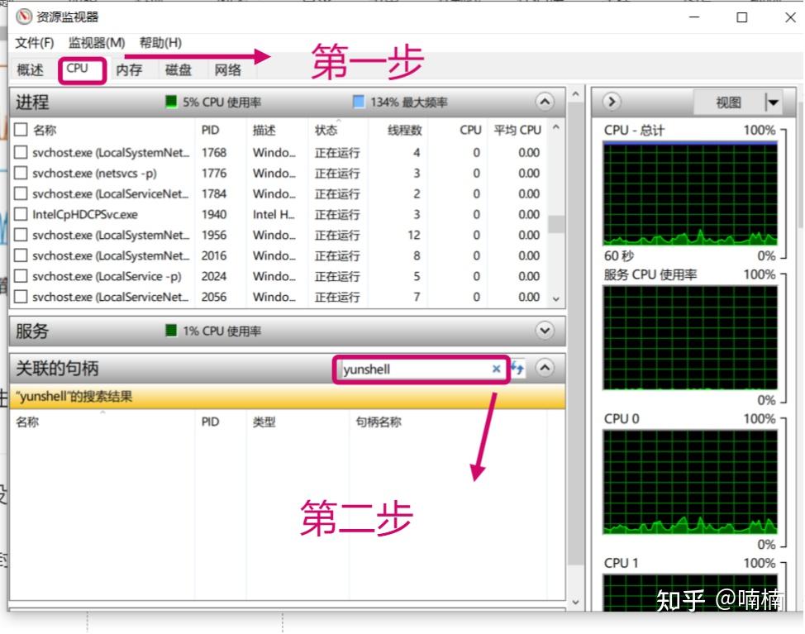Click PID value 1940
The height and width of the screenshot is (634, 805).
213,215
